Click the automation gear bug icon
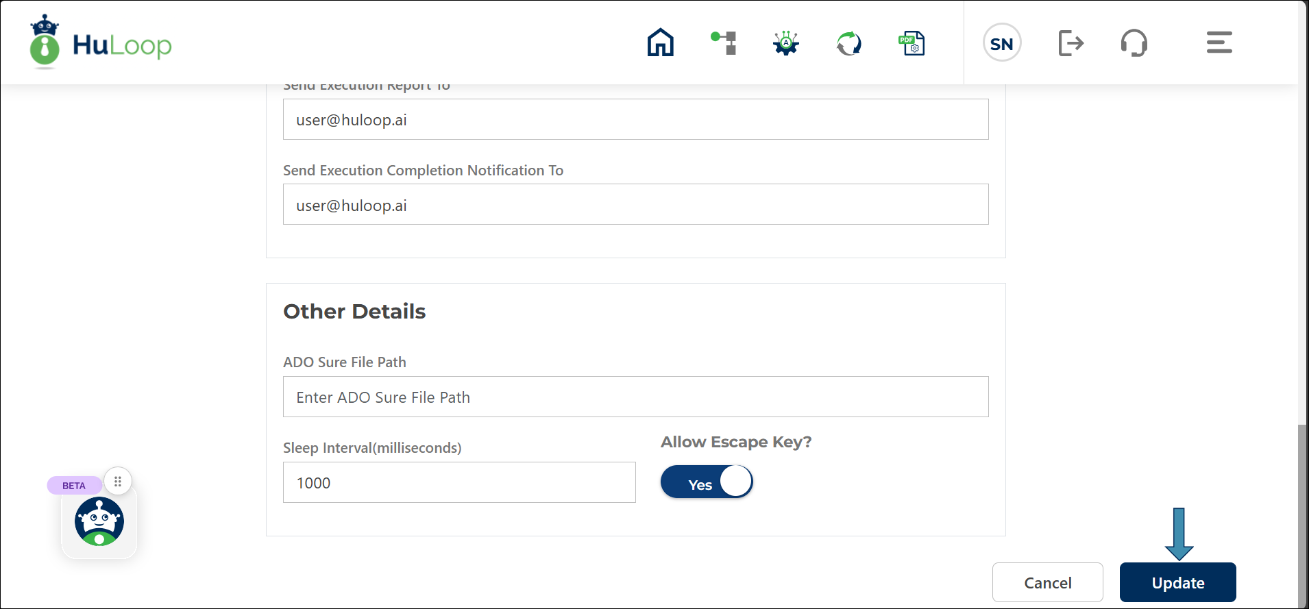Viewport: 1309px width, 609px height. [x=786, y=43]
